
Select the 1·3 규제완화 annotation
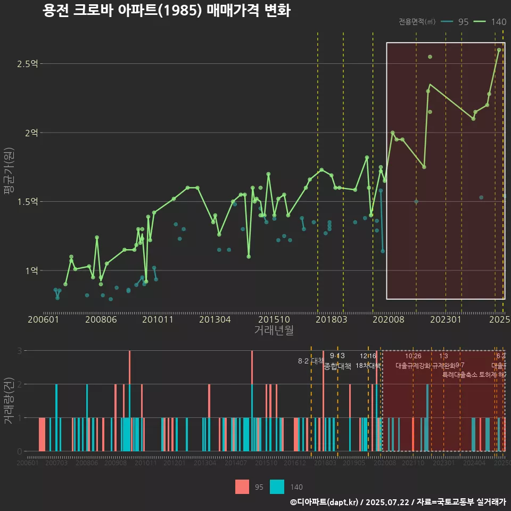443,361
